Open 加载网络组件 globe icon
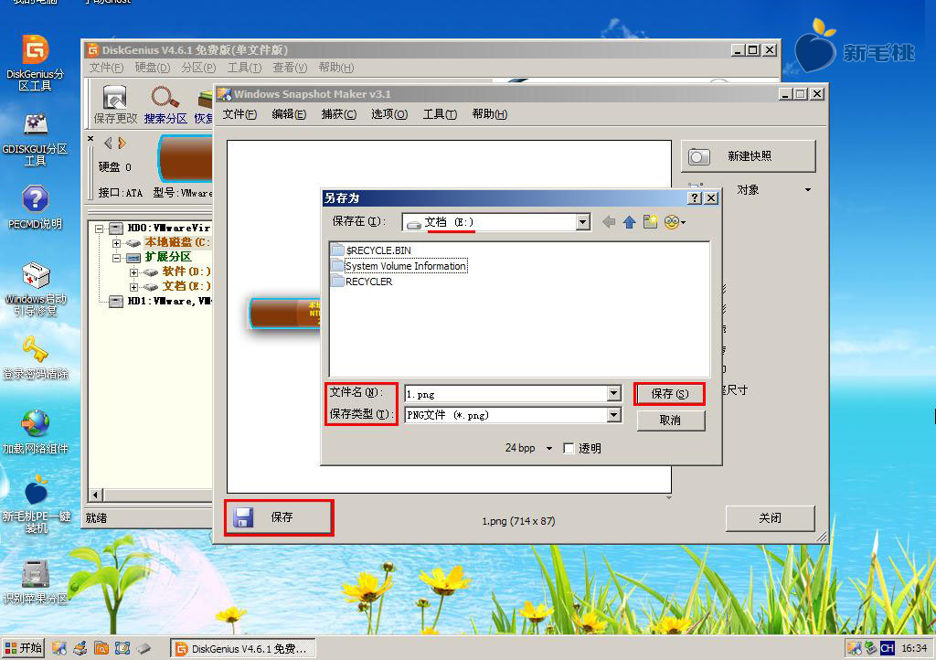Image resolution: width=936 pixels, height=660 pixels. point(36,432)
